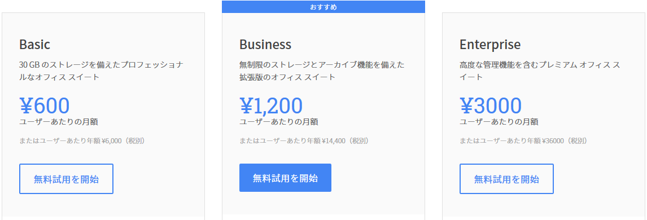
Task: Click Basic plan 30 GB storage description
Action: (102, 71)
